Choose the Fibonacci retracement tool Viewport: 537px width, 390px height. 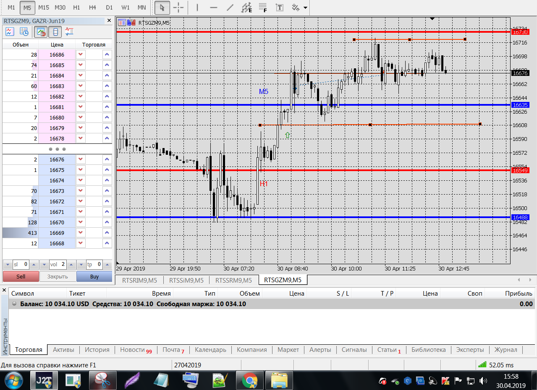tap(263, 8)
